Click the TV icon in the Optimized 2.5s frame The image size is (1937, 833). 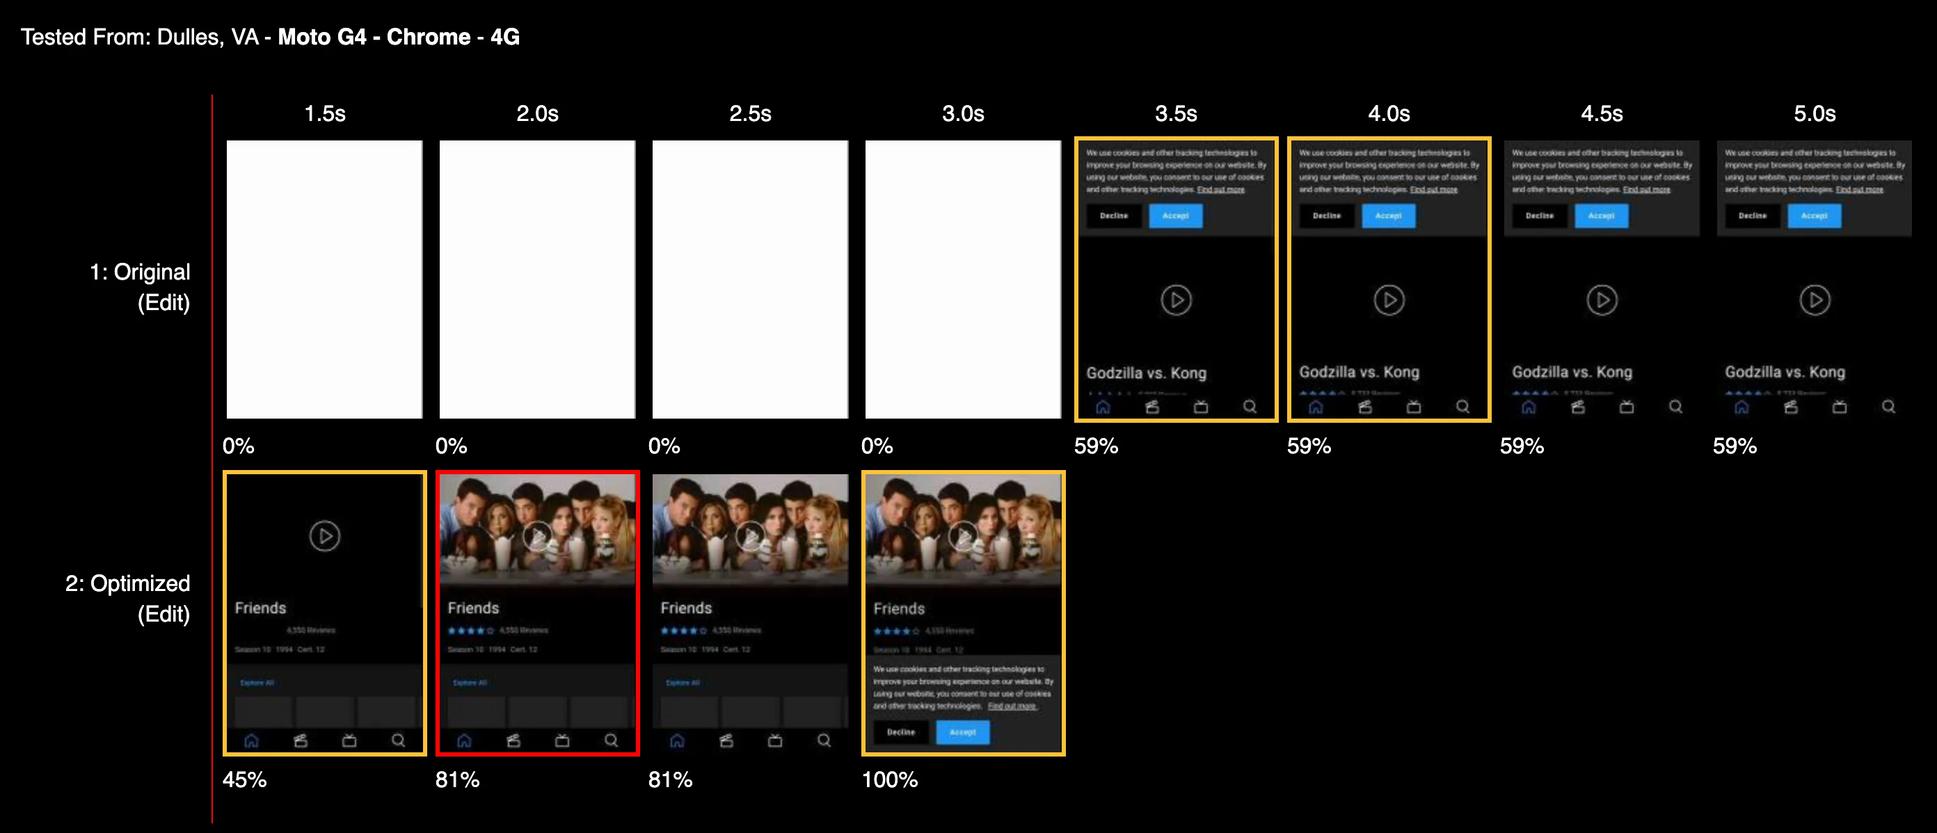(x=774, y=741)
